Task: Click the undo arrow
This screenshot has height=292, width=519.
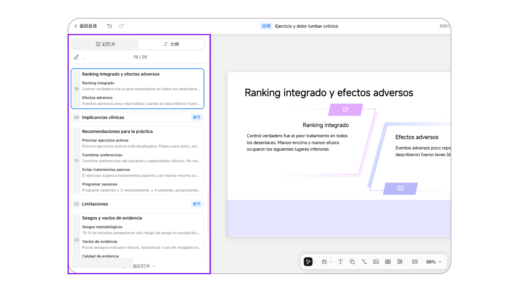Action: pyautogui.click(x=109, y=26)
